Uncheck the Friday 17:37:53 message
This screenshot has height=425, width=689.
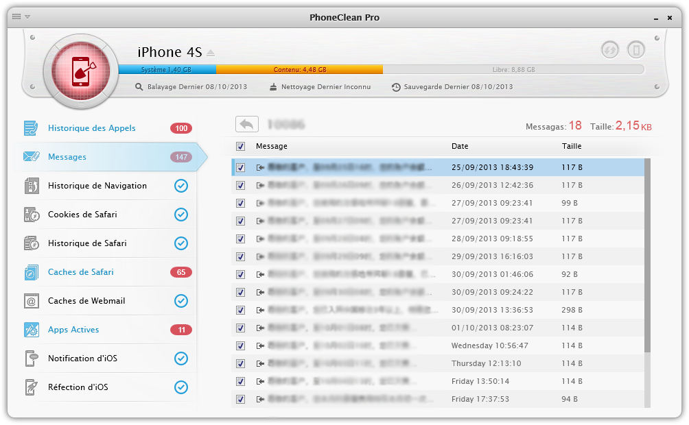click(x=240, y=399)
